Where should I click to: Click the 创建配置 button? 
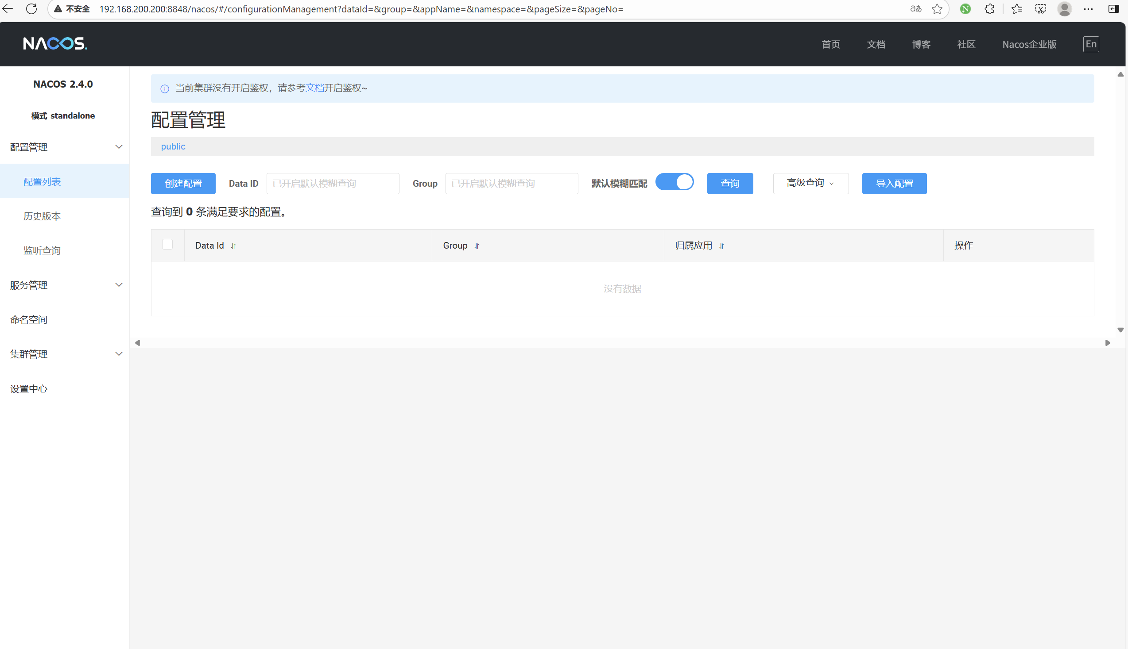coord(183,184)
